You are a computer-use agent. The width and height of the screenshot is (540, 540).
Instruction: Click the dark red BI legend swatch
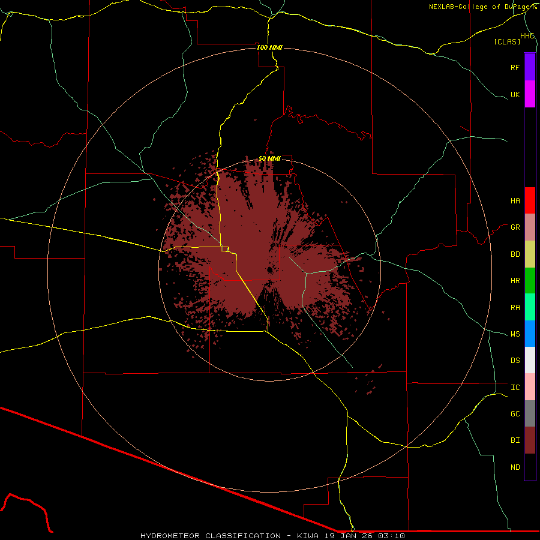530,440
